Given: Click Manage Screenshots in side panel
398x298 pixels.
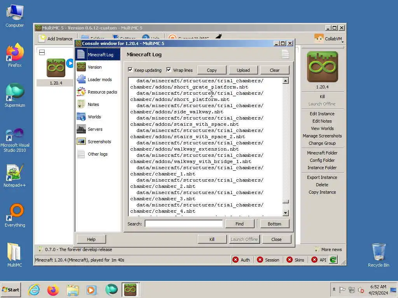Looking at the screenshot, I should pos(322,136).
